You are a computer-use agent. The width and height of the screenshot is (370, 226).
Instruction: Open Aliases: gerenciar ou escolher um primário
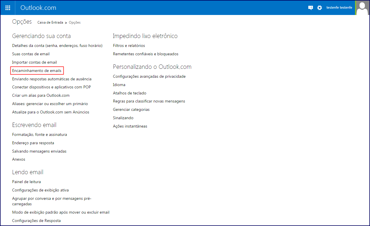50,104
